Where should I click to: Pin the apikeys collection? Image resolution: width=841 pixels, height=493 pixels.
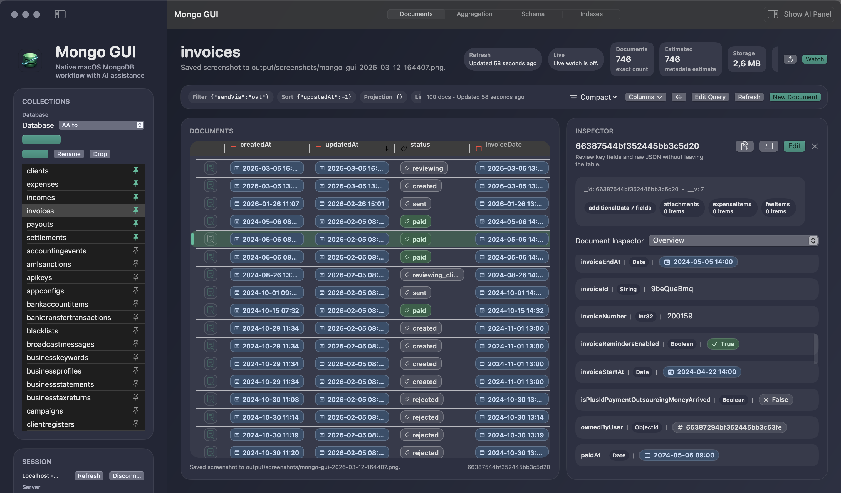pos(136,278)
